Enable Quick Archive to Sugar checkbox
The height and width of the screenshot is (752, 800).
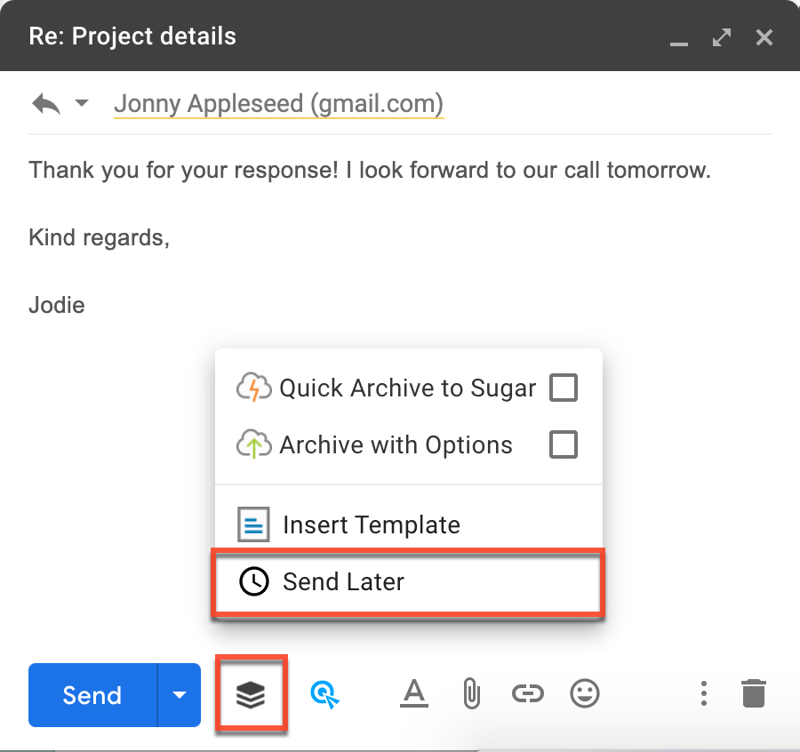tap(564, 388)
